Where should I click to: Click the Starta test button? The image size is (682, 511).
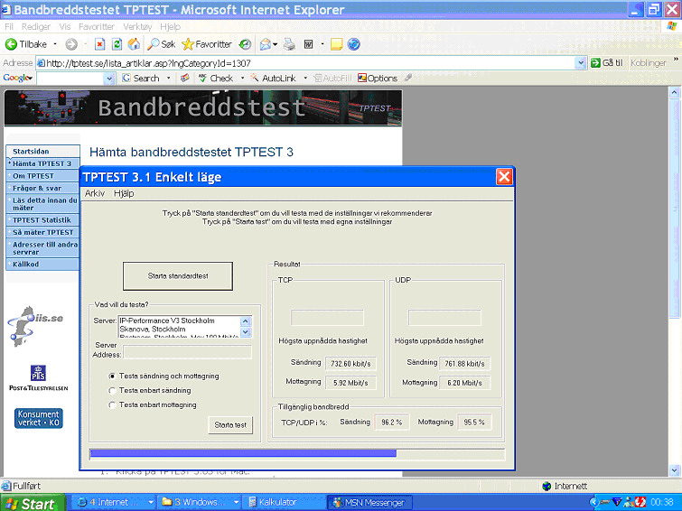[230, 425]
